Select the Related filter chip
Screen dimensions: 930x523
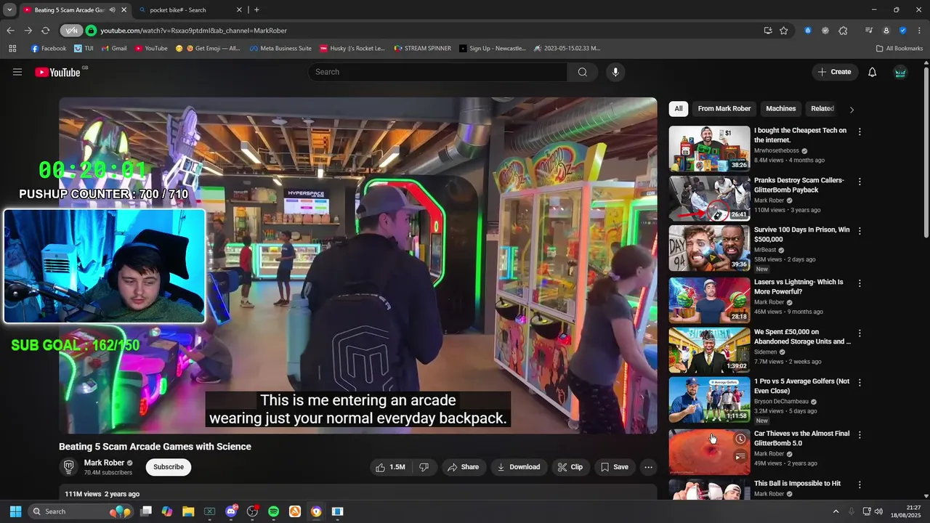pos(822,109)
